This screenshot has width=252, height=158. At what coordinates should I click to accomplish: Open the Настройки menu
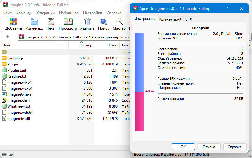click(x=93, y=13)
